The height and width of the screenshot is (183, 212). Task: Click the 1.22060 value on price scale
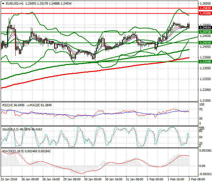point(204,90)
